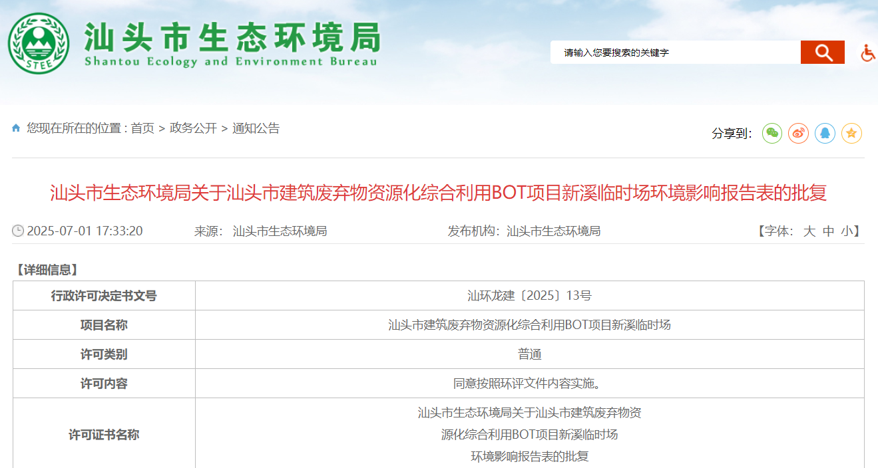The height and width of the screenshot is (468, 878).
Task: Share to QZone with the star icon
Action: point(851,134)
